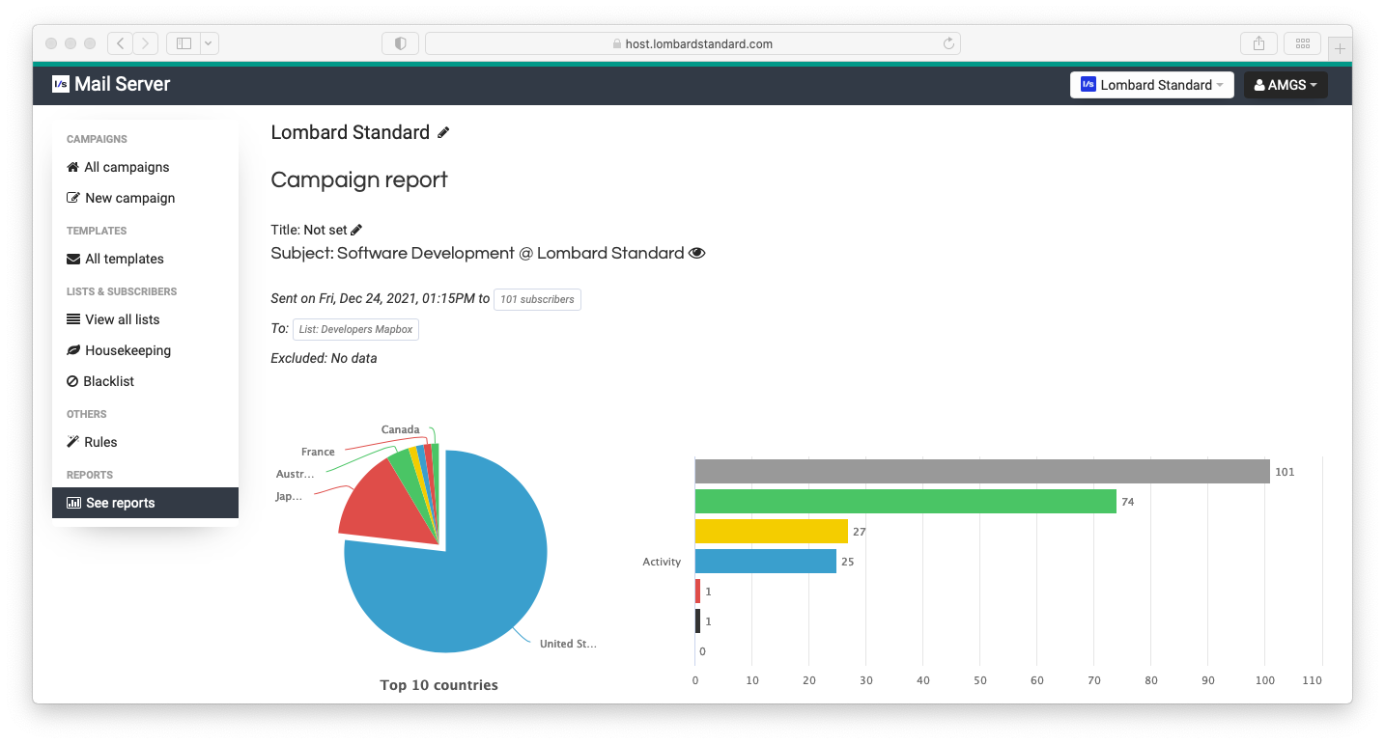Click the 101 subscribers badge

tap(537, 299)
